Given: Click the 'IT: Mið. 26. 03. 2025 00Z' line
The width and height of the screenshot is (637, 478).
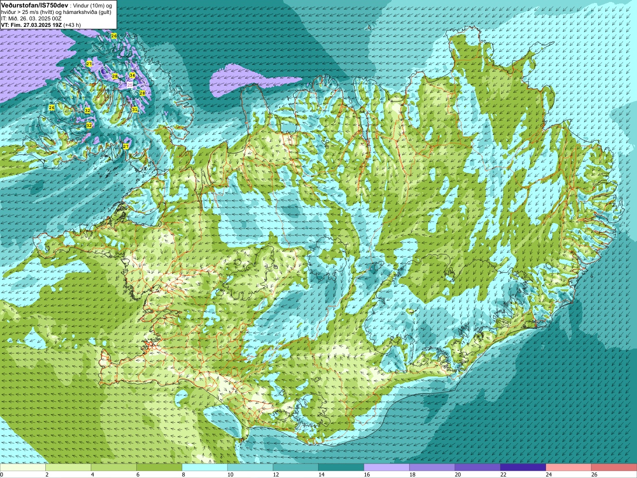Looking at the screenshot, I should point(31,18).
